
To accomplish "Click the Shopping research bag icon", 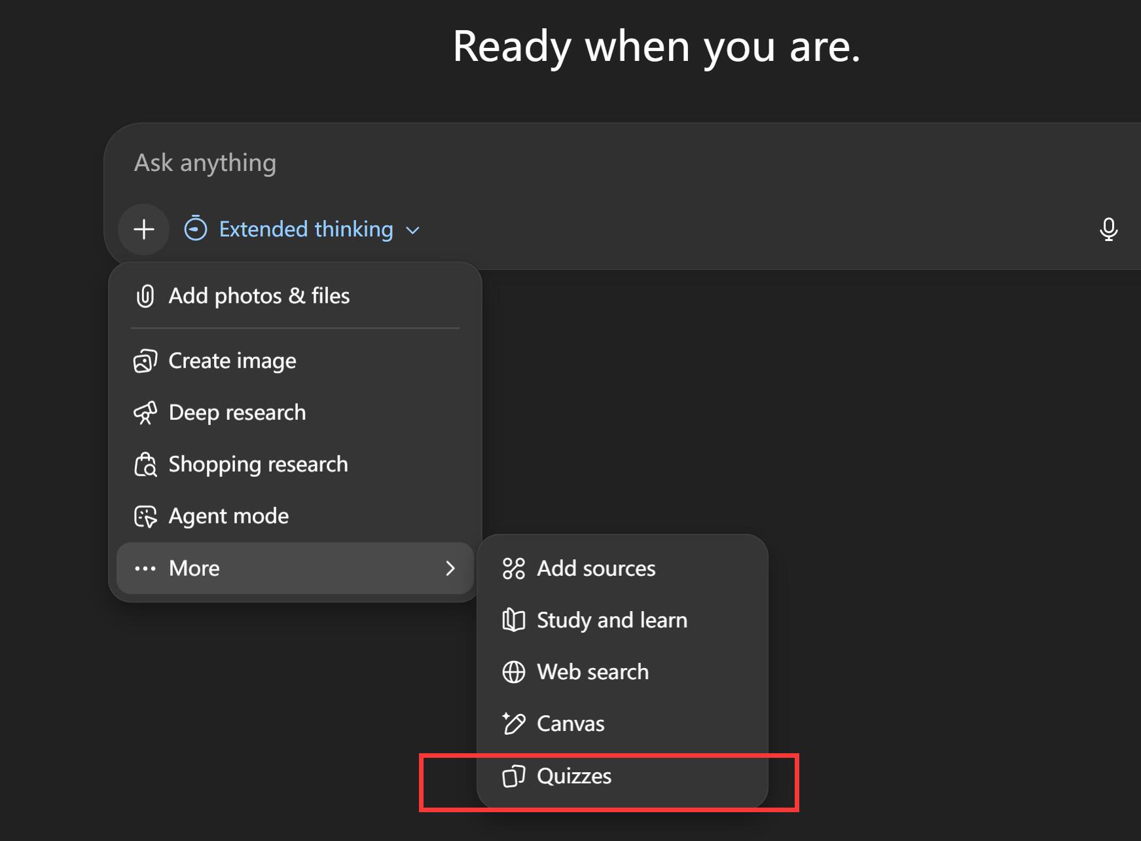I will (145, 464).
